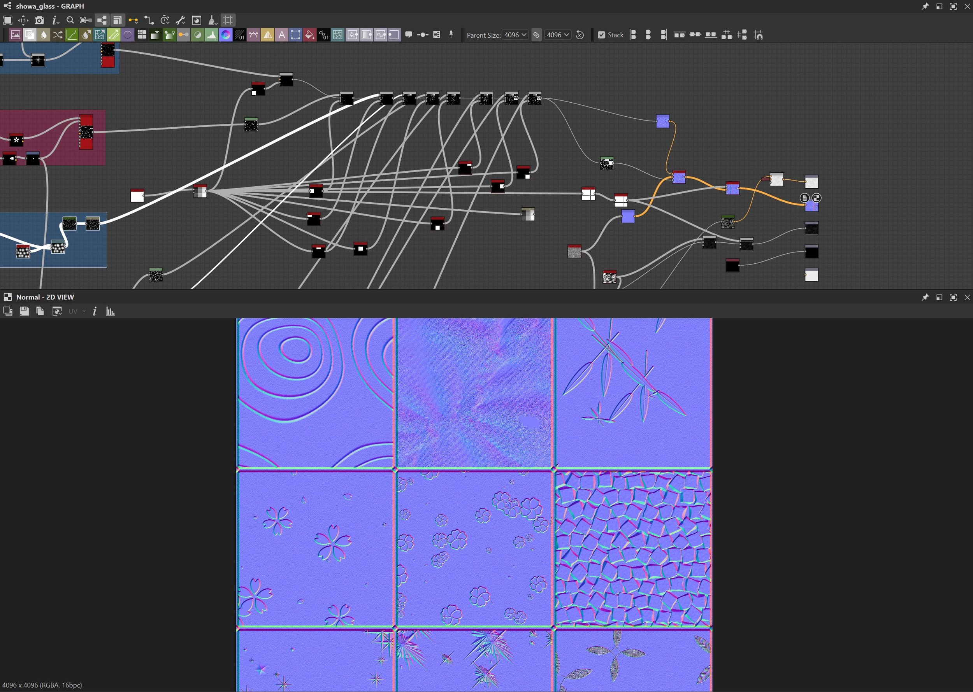Add a Levels node using the histogram icon
Screen dimensions: 973x692
[x=211, y=35]
